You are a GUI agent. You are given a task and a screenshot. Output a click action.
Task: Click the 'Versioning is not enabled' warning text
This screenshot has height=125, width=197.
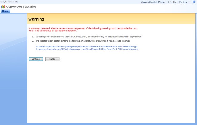click(89, 37)
